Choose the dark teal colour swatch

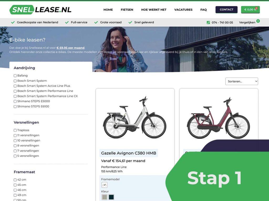pos(111,197)
